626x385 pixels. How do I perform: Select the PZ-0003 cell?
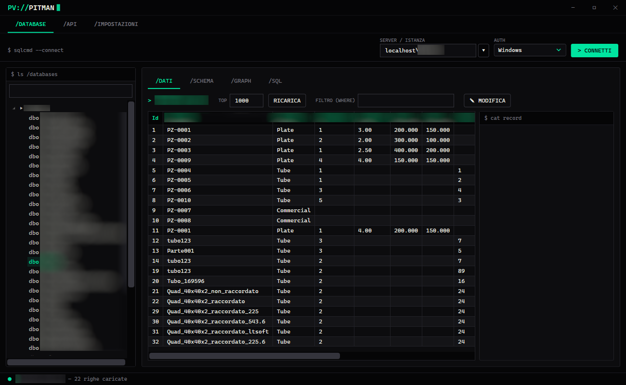219,150
